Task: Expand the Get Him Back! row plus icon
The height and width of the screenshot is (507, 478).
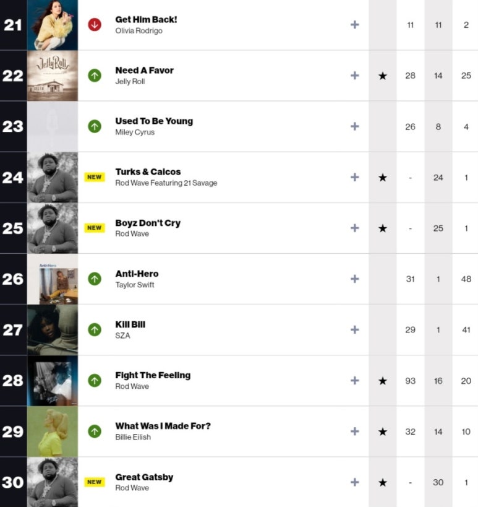Action: click(x=354, y=25)
